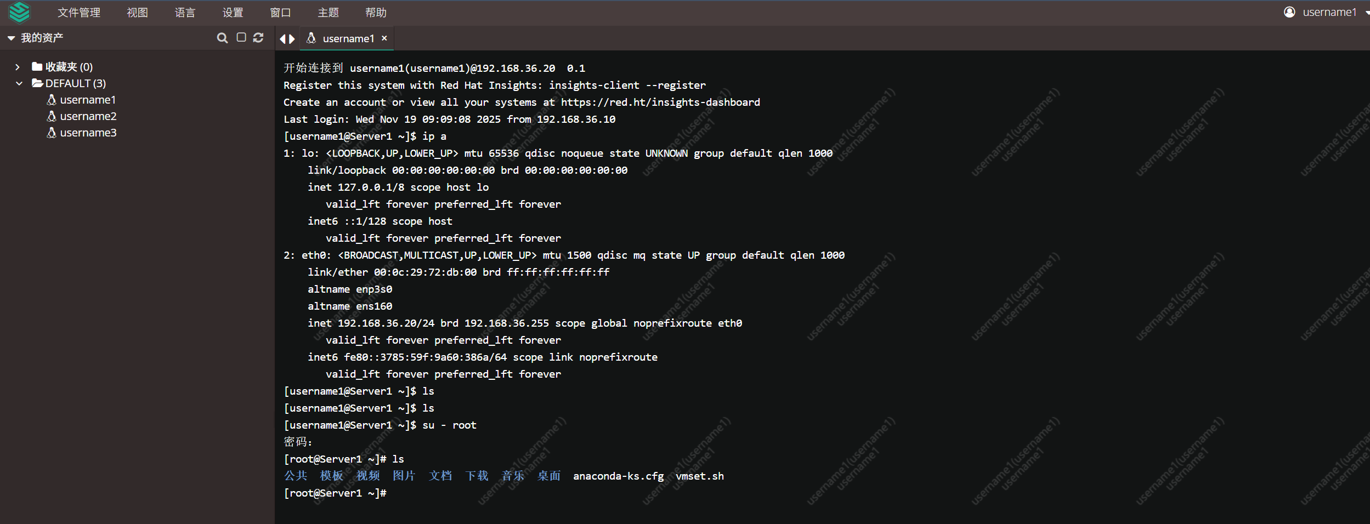
Task: Click the penguin icon beside username2
Action: click(x=51, y=116)
